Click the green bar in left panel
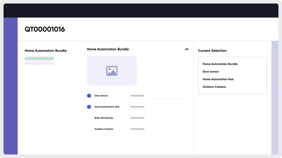This screenshot has width=282, height=158. (x=39, y=59)
